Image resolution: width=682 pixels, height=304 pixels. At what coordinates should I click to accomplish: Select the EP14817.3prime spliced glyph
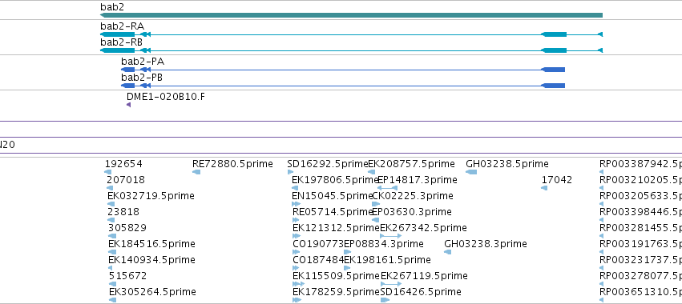[387, 188]
